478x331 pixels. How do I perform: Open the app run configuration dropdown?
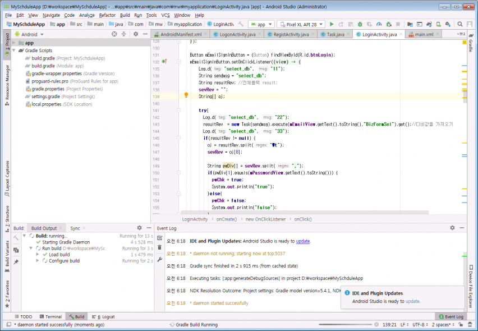pyautogui.click(x=262, y=24)
